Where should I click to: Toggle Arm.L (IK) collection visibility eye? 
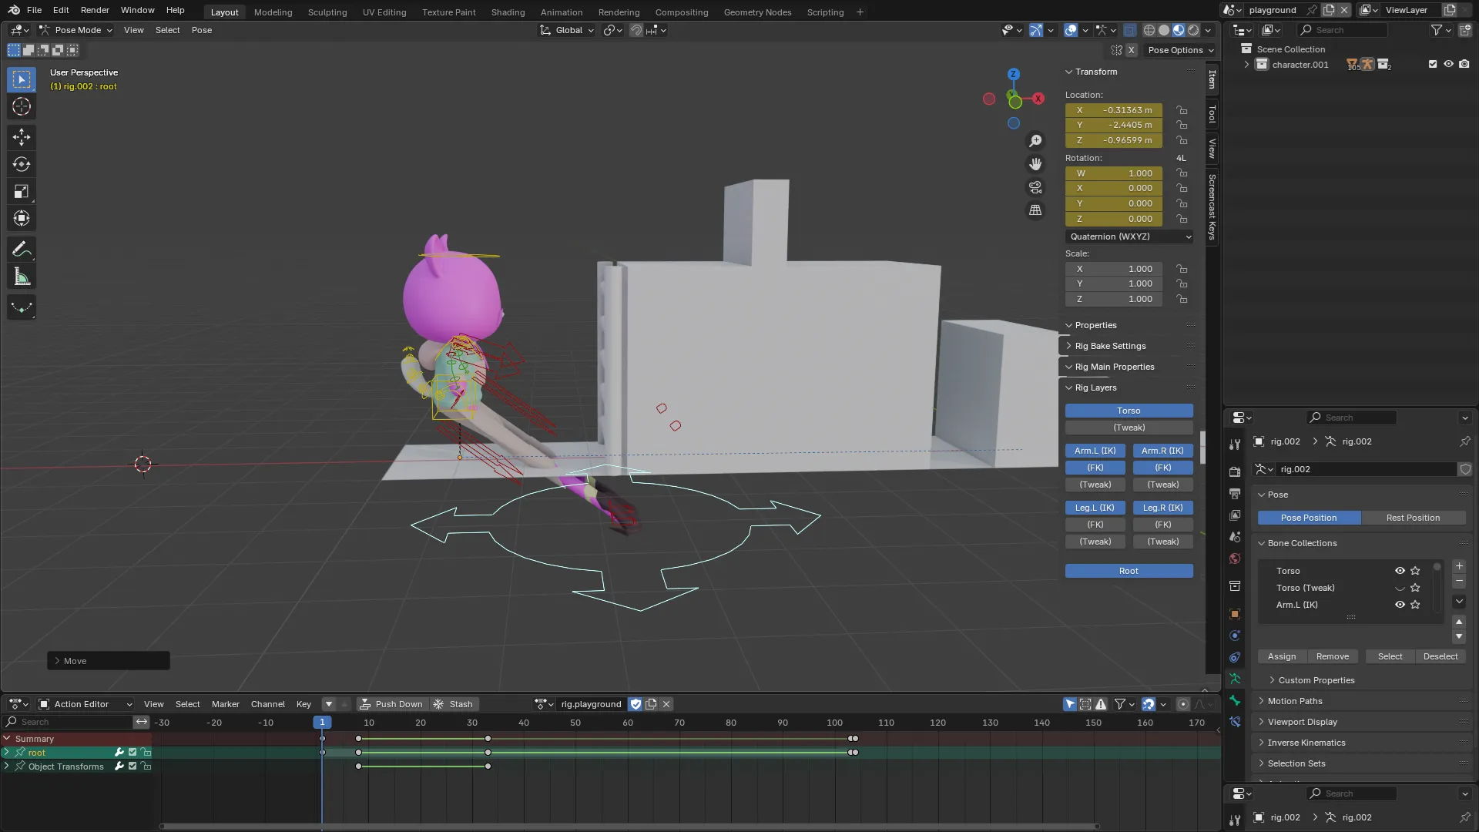pos(1400,605)
